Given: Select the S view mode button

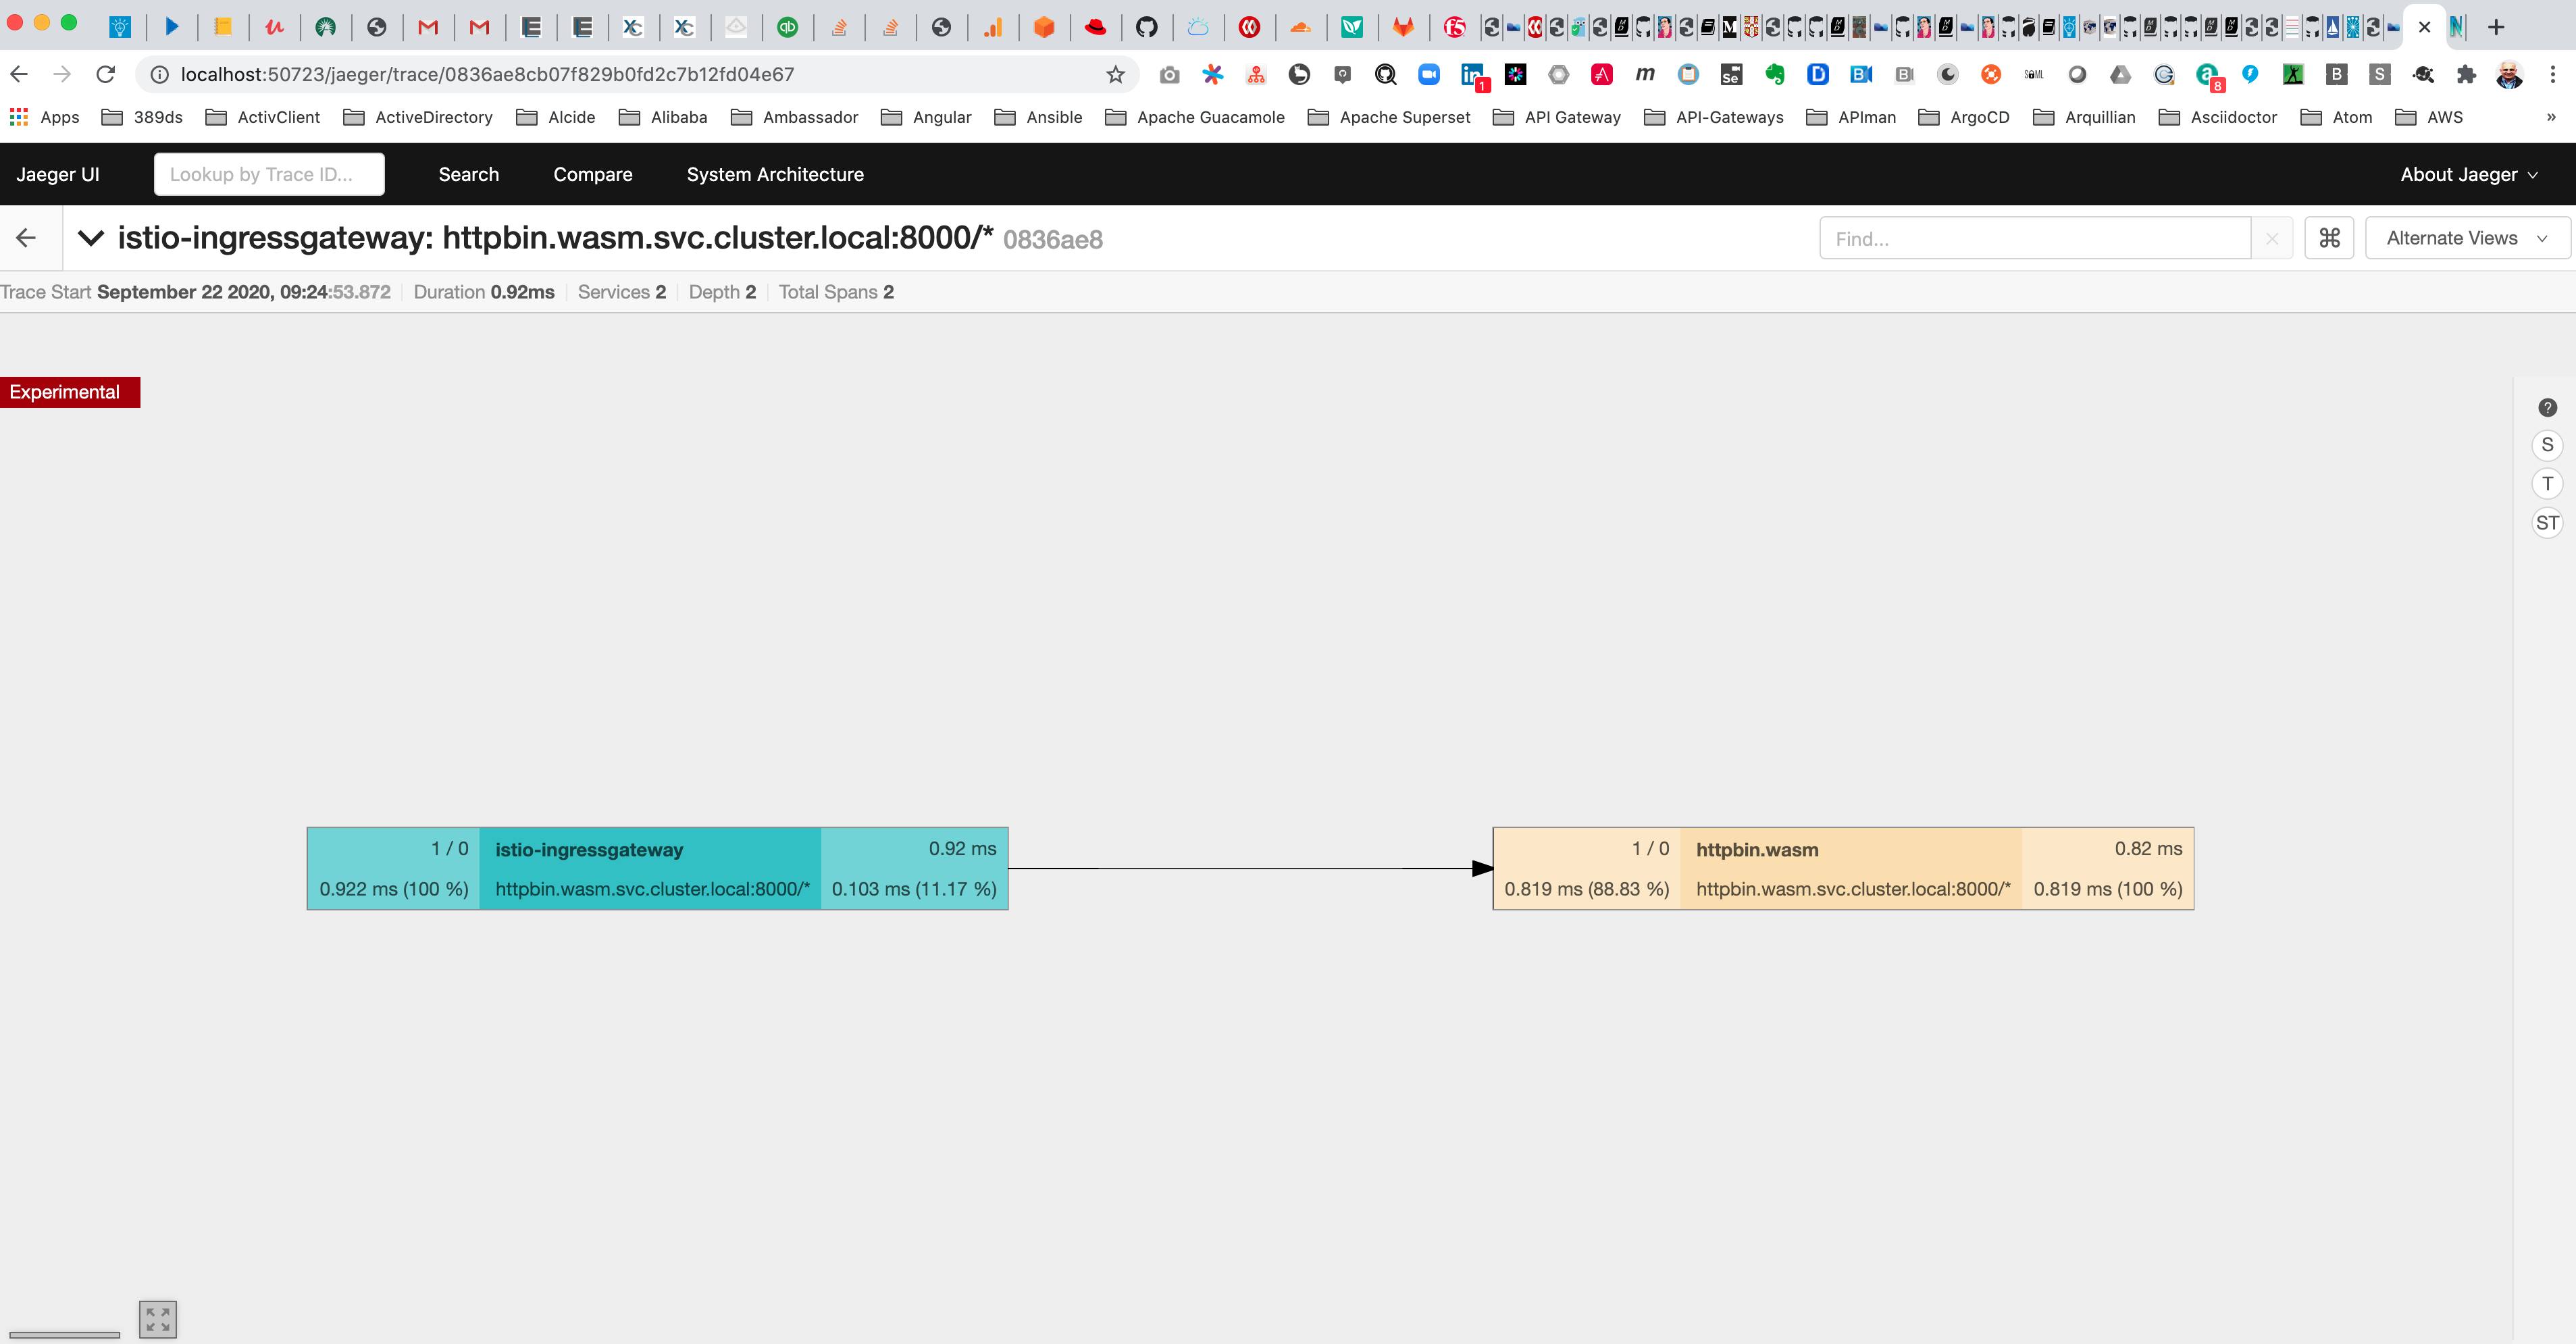Looking at the screenshot, I should click(2547, 445).
